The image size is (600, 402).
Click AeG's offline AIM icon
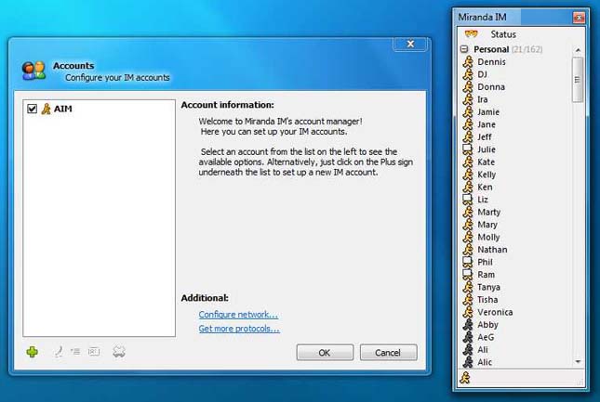click(x=468, y=337)
